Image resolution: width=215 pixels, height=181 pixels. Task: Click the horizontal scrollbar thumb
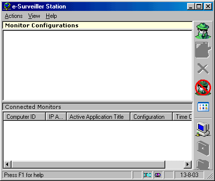click(x=88, y=165)
